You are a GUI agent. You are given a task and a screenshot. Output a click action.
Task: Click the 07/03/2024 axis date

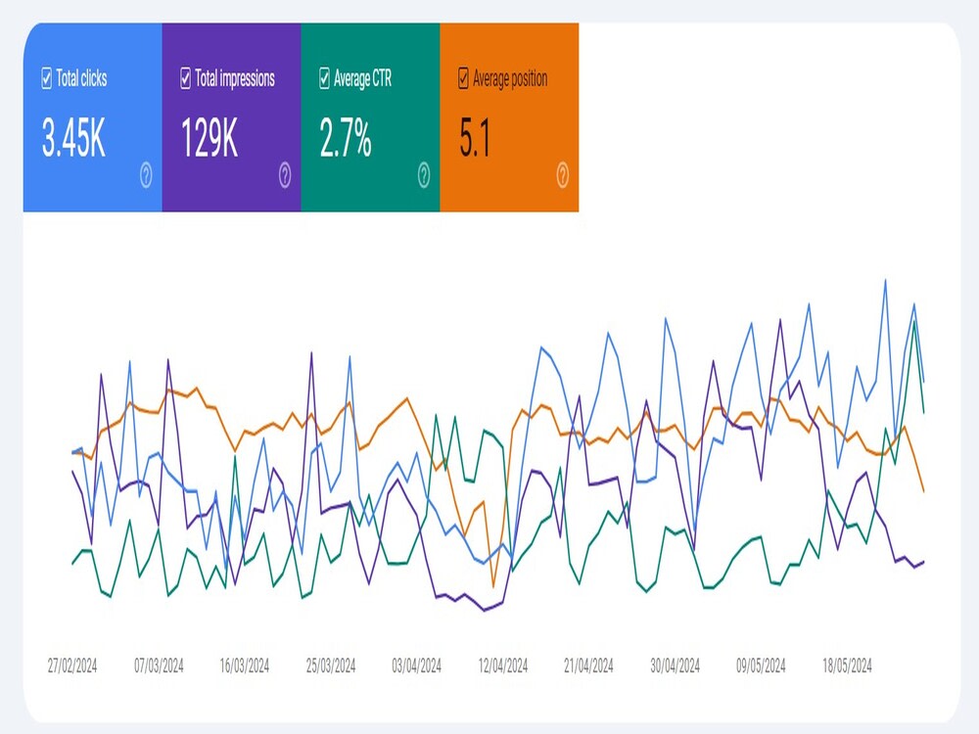point(159,665)
